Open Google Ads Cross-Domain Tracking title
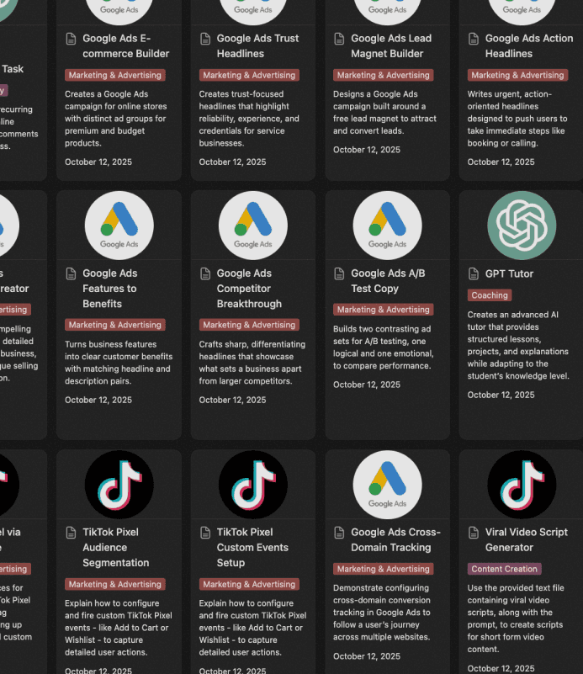This screenshot has height=674, width=583. (x=395, y=540)
